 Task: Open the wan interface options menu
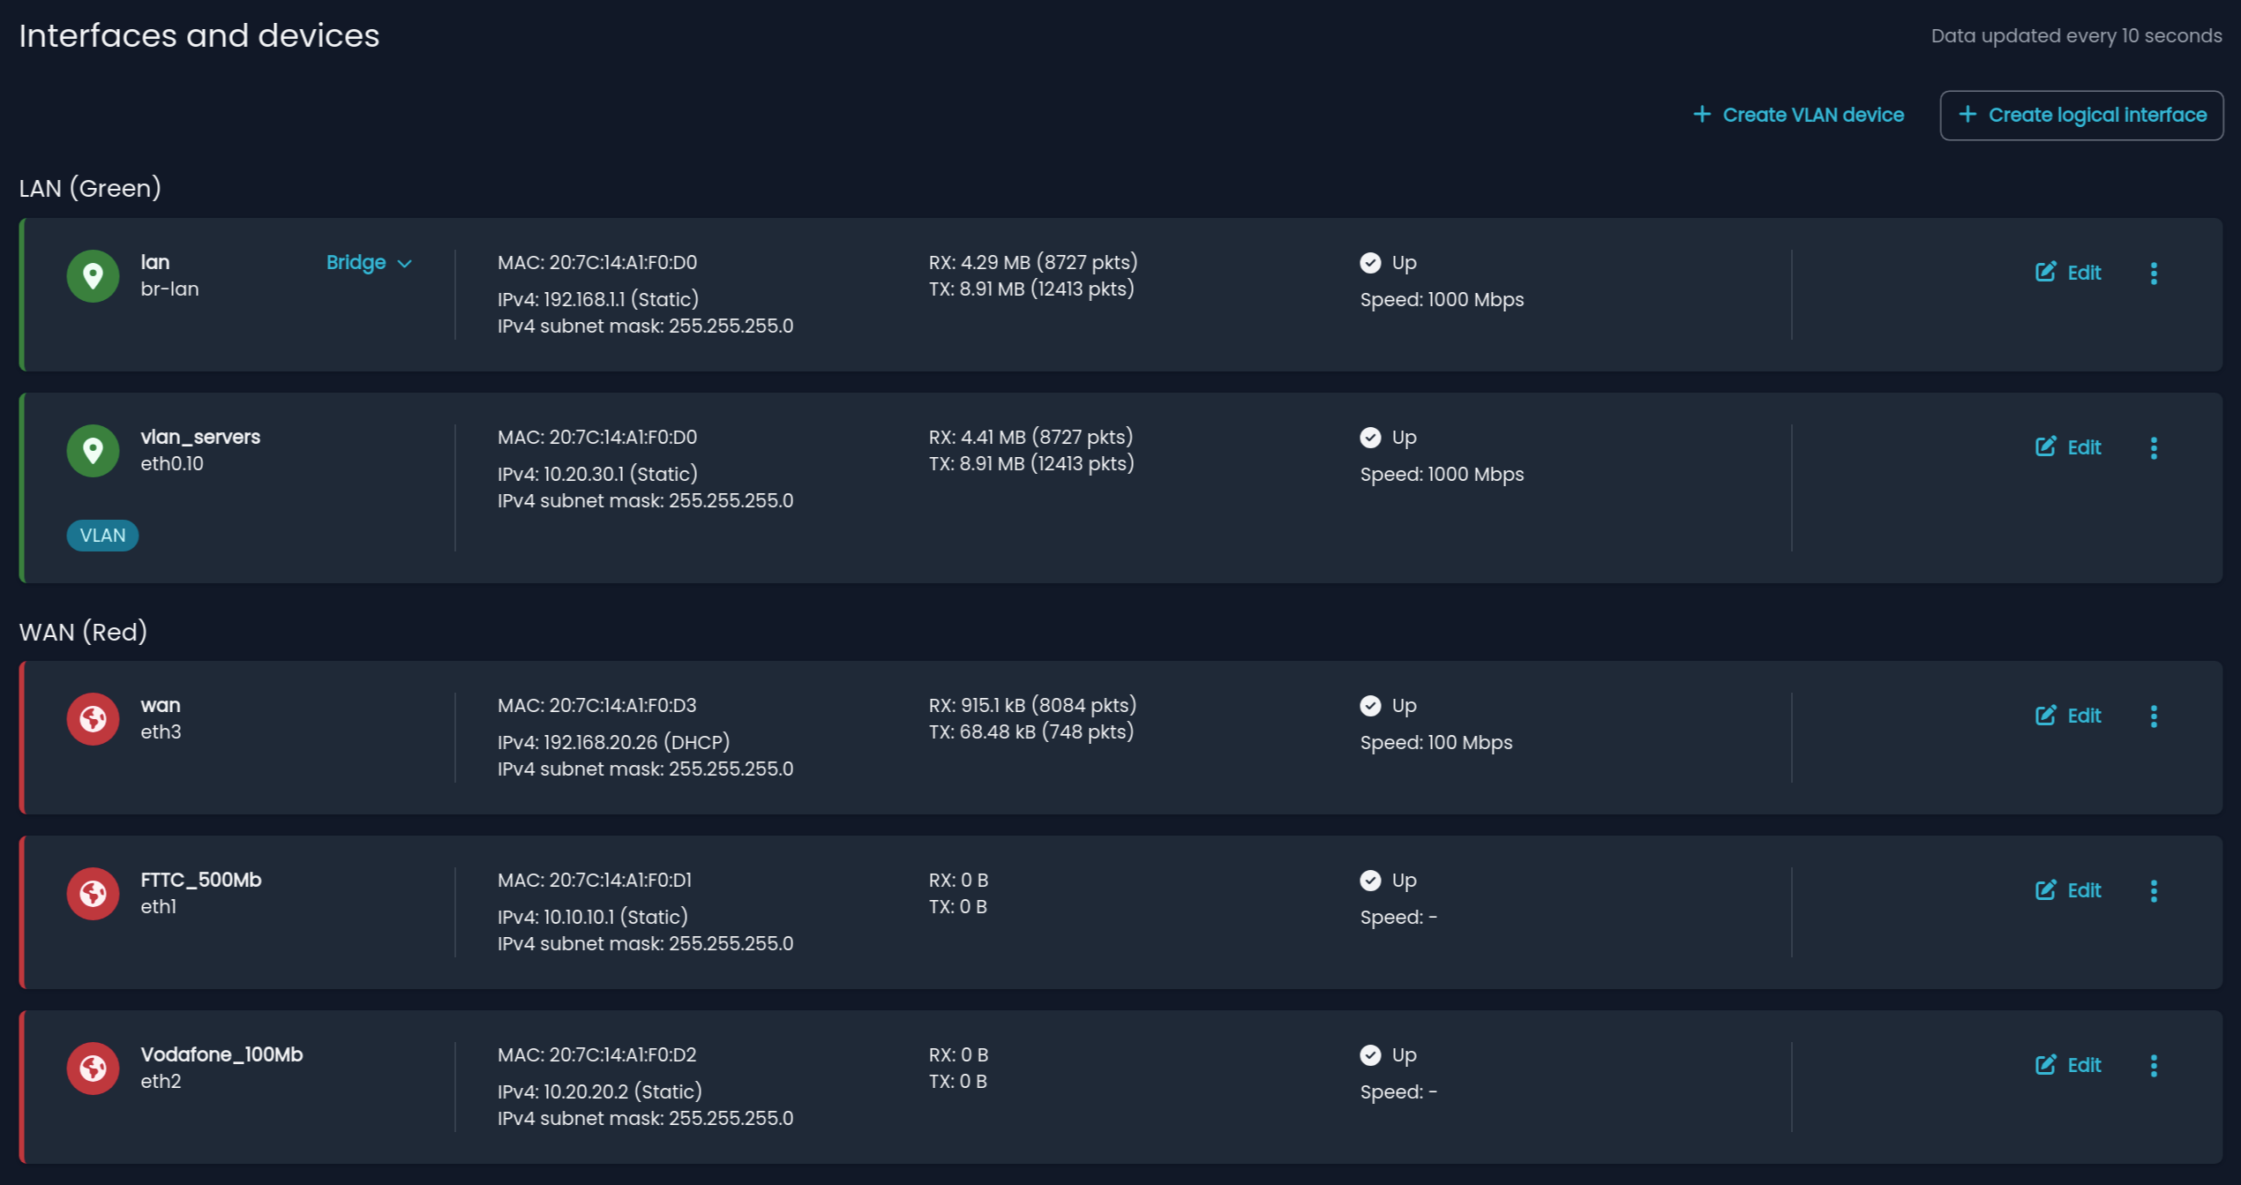pos(2154,716)
